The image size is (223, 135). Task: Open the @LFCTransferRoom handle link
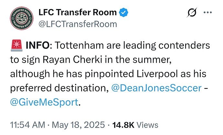point(78,24)
